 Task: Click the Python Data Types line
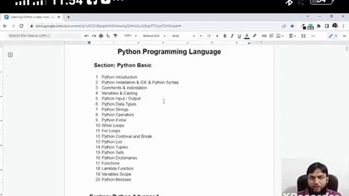click(x=119, y=104)
